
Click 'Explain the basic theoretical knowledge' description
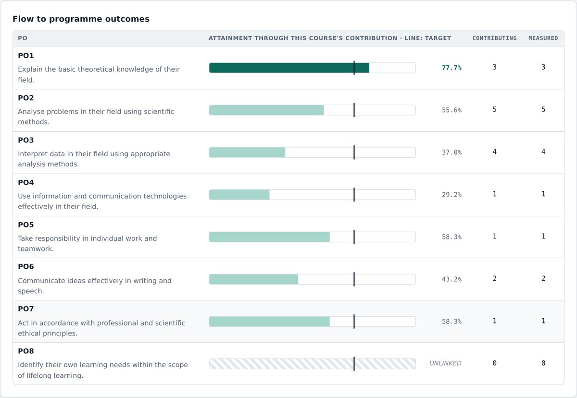(x=99, y=75)
